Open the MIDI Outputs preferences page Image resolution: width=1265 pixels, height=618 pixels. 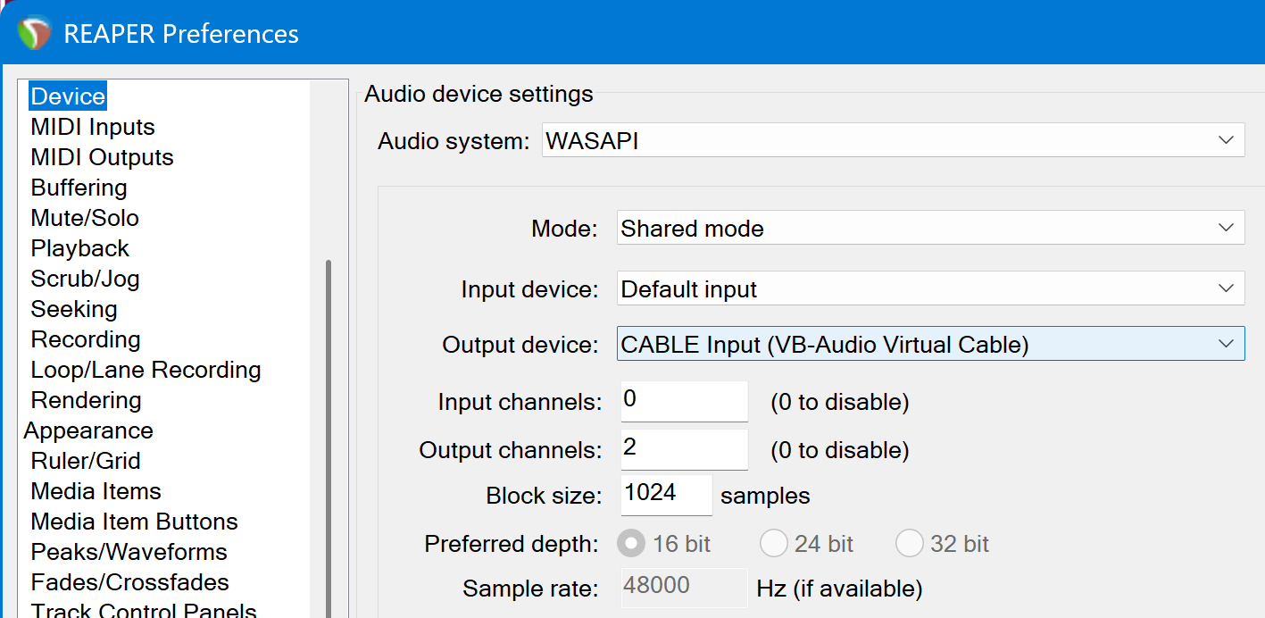point(102,157)
